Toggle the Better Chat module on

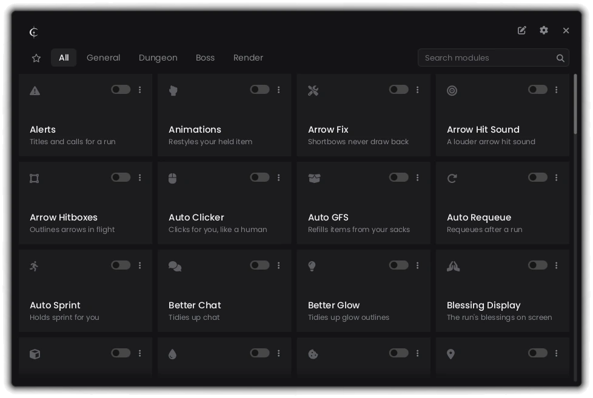pyautogui.click(x=260, y=265)
